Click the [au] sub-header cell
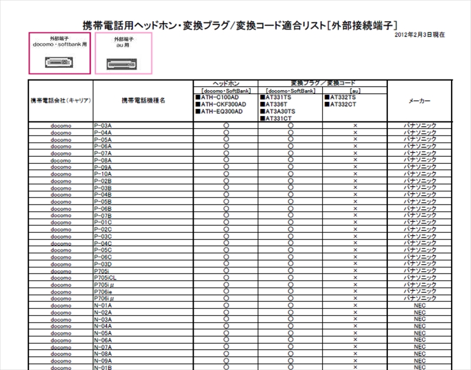471x370 pixels. click(355, 91)
